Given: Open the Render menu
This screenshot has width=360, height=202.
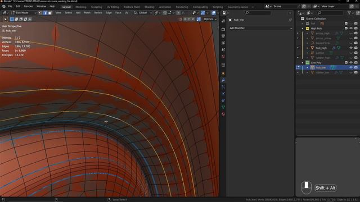Looking at the screenshot, I should [x=29, y=6].
